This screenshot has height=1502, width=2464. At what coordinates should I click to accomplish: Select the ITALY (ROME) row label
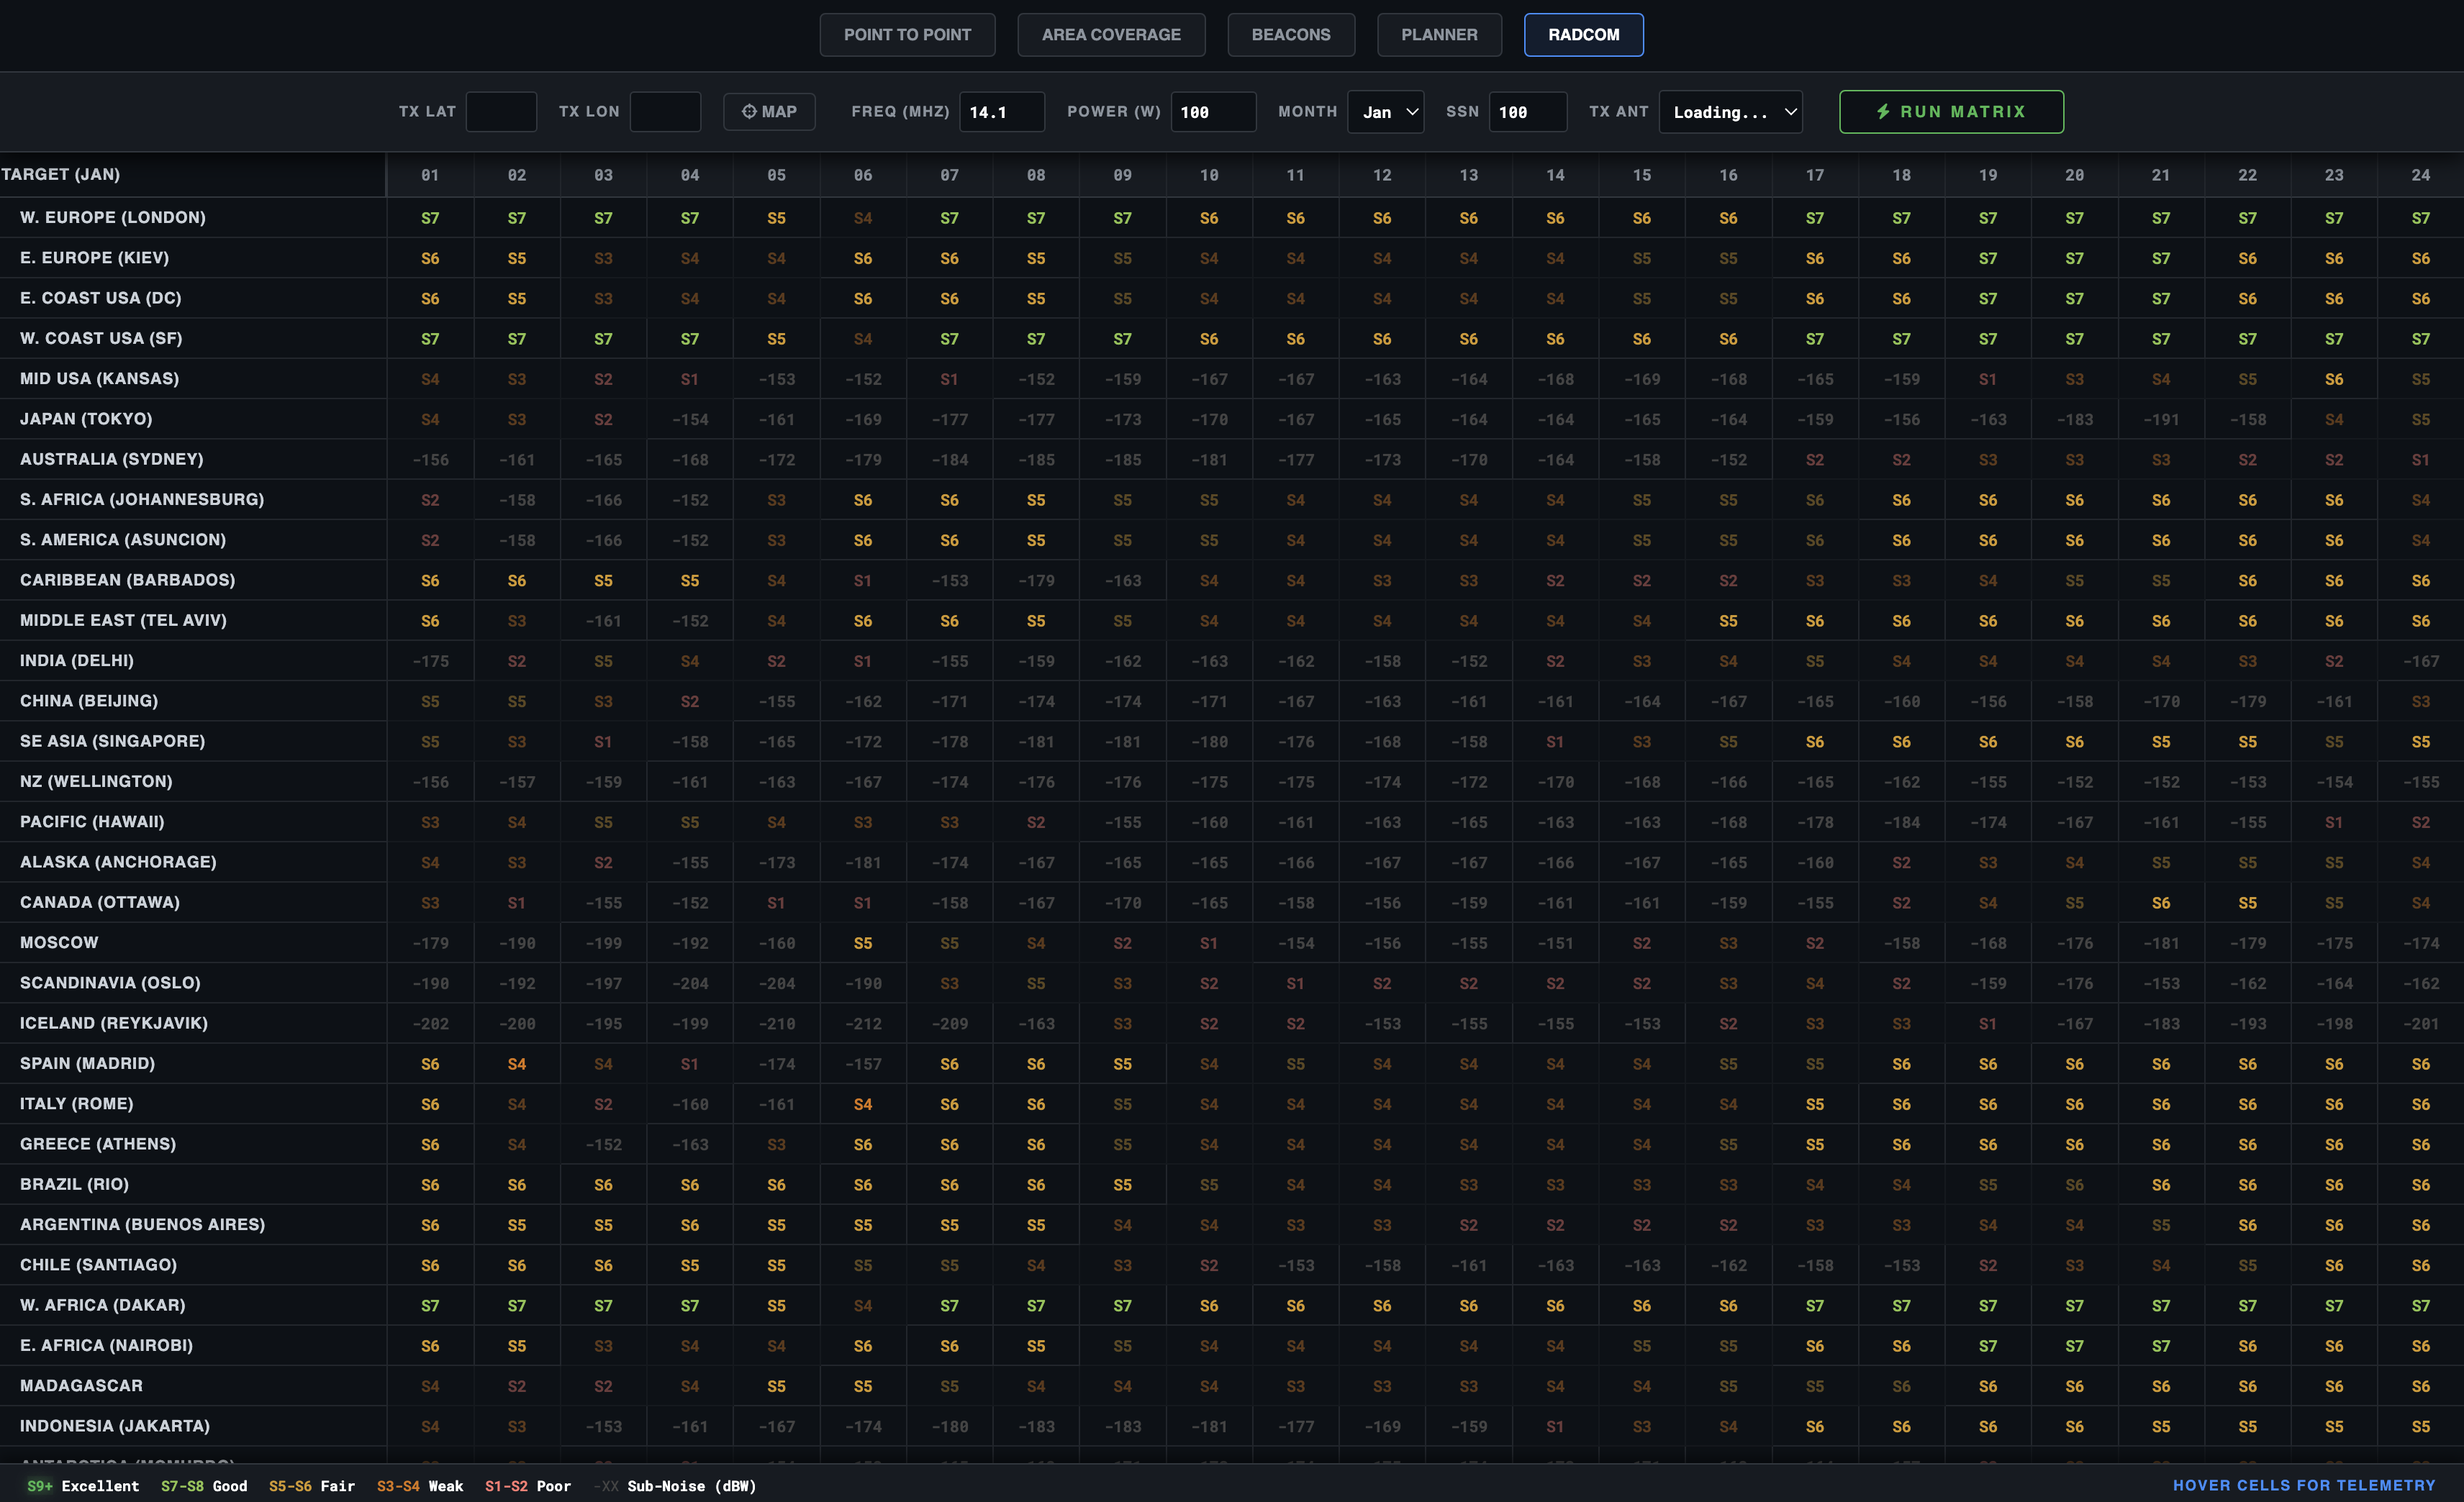point(76,1103)
